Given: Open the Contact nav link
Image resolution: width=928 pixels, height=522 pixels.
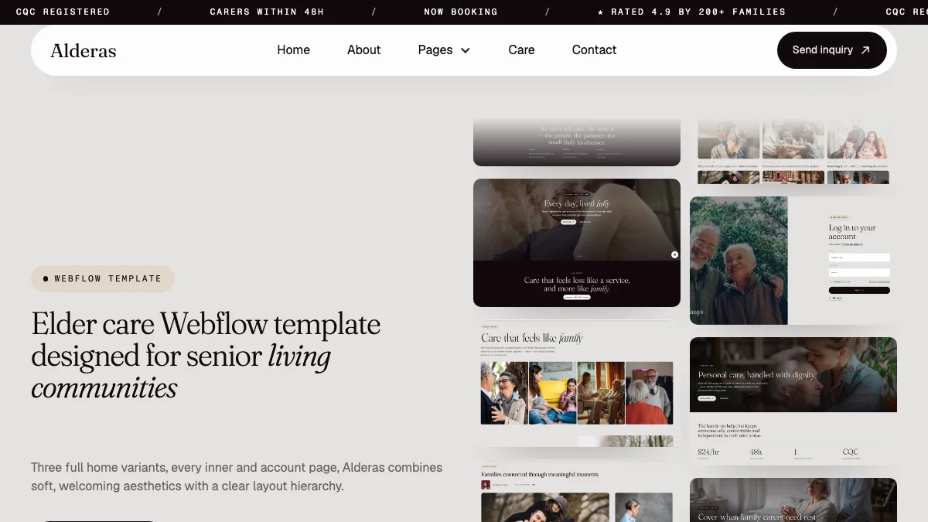Looking at the screenshot, I should pos(594,49).
